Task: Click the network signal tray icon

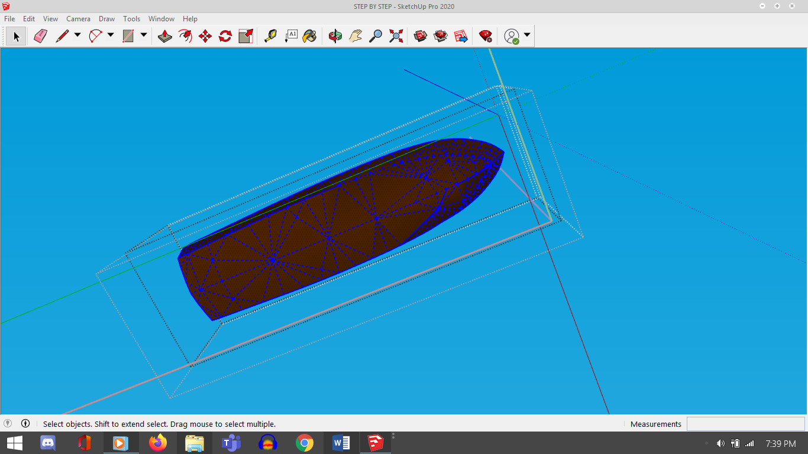Action: point(749,443)
